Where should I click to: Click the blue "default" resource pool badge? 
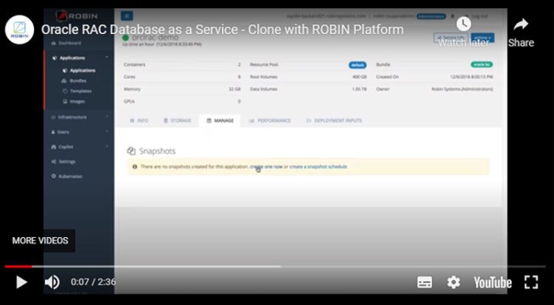(x=358, y=65)
